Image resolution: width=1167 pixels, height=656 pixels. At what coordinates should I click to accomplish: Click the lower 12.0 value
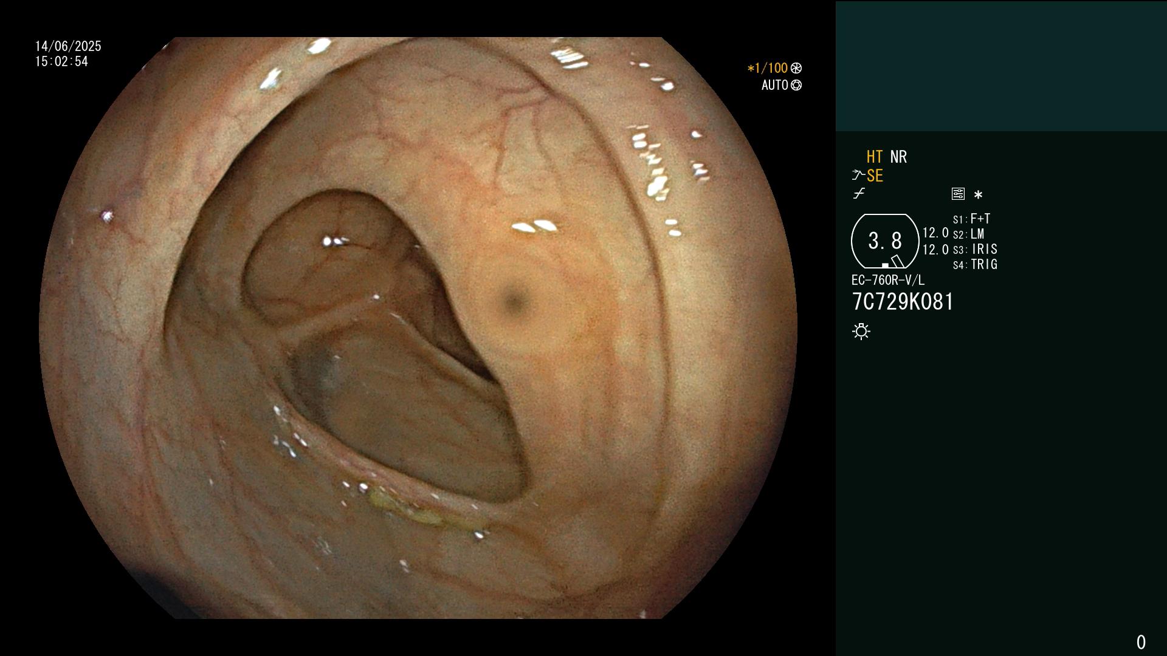[x=935, y=250]
